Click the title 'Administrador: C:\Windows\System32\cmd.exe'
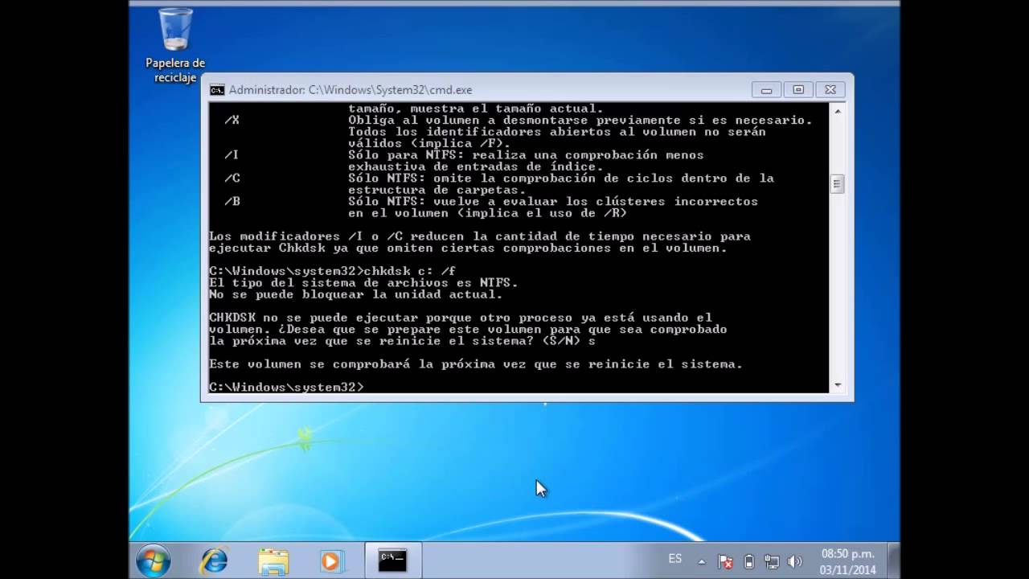This screenshot has height=579, width=1029. [x=351, y=90]
